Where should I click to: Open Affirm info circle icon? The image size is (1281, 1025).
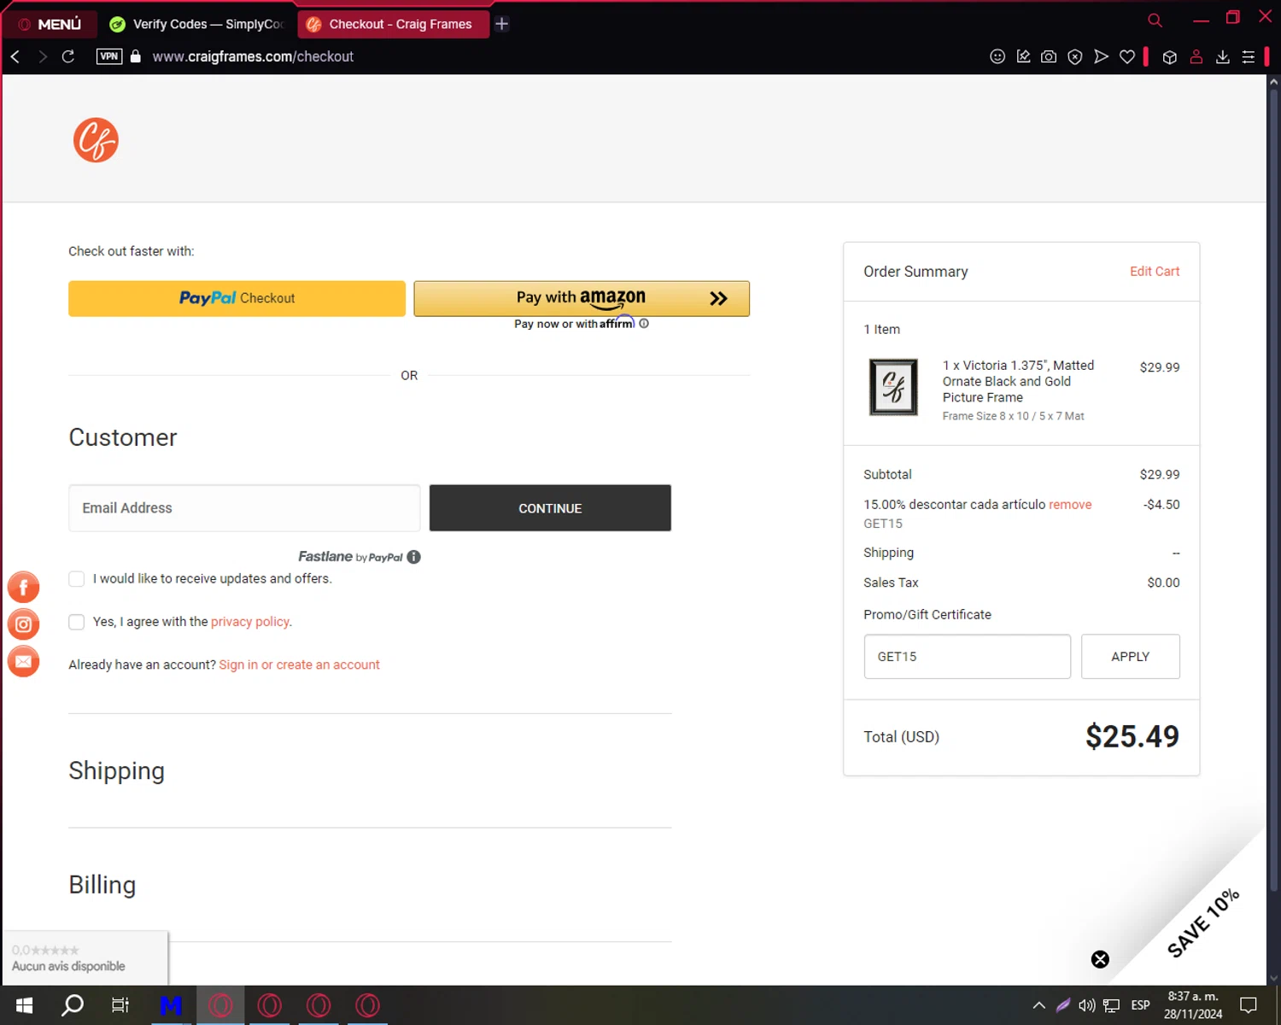pos(644,324)
